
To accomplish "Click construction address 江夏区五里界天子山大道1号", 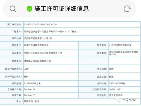I will click(x=38, y=38).
